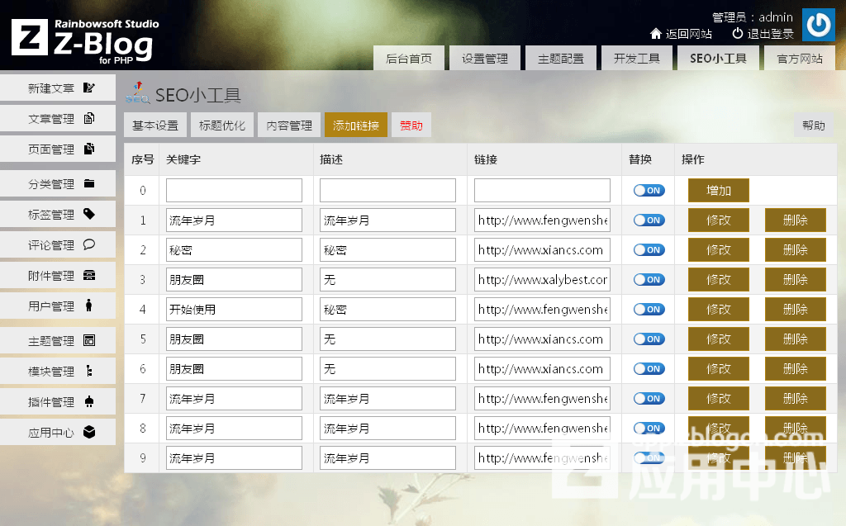Click the 附件管理 paperclip icon

point(91,275)
